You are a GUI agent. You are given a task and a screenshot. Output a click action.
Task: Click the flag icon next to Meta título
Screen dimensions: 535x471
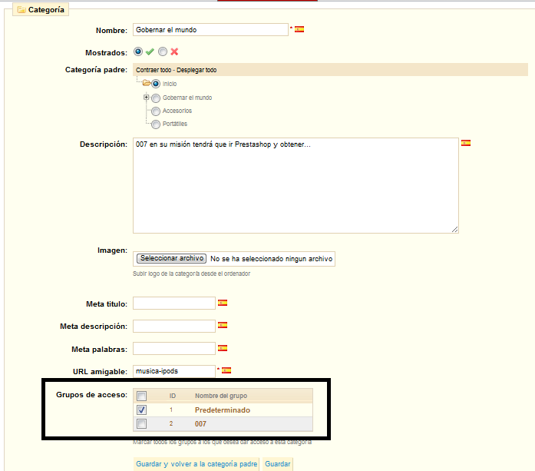point(223,303)
